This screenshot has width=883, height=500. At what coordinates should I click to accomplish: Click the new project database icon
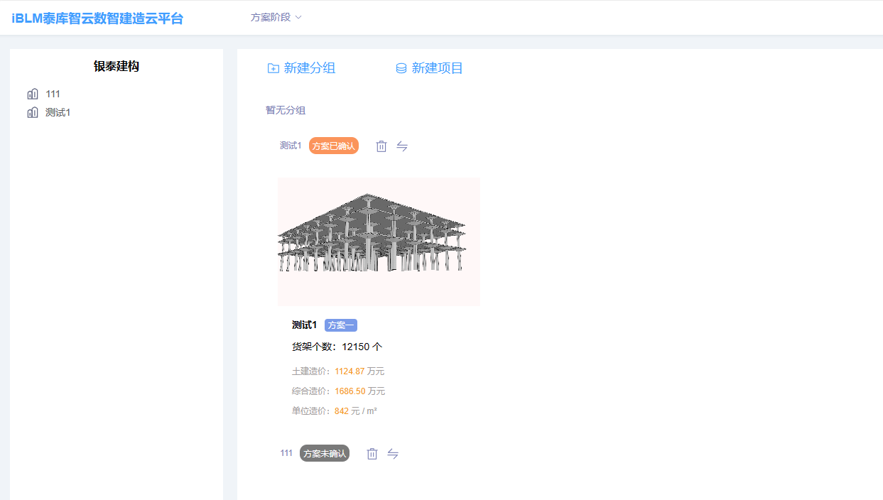(401, 68)
